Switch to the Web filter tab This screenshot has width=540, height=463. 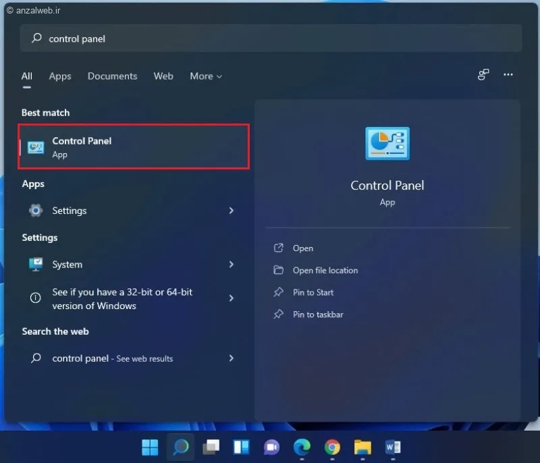[x=163, y=76]
